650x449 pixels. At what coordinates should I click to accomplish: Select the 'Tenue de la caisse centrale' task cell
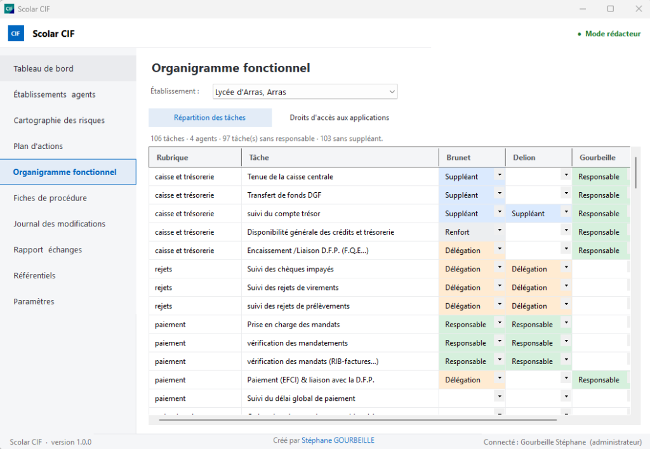340,176
